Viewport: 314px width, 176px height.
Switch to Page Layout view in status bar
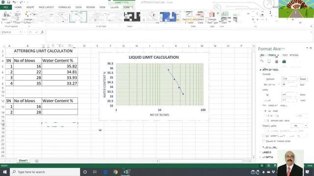click(x=268, y=165)
